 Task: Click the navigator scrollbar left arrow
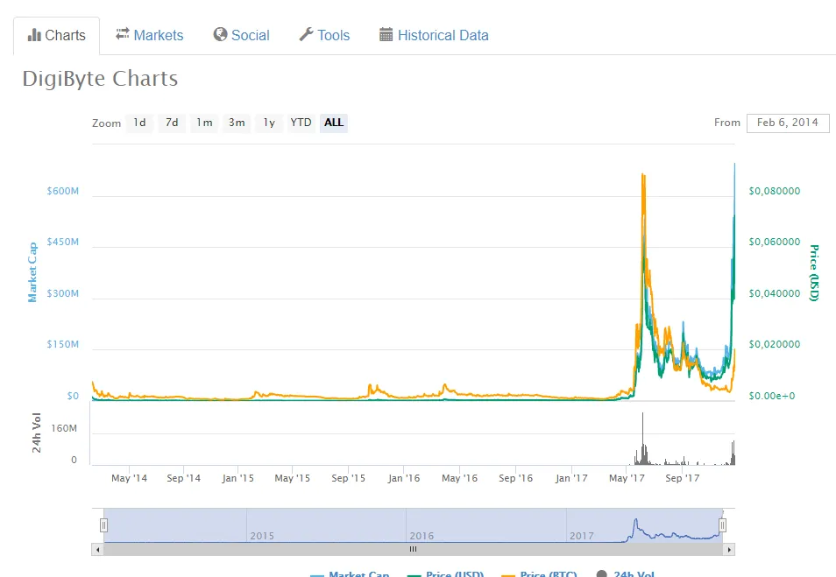pyautogui.click(x=97, y=549)
